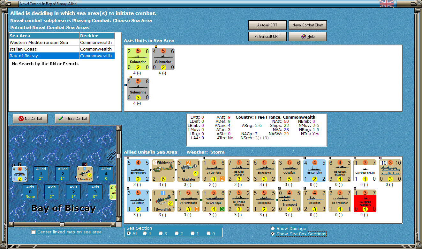This screenshot has width=422, height=249.
Task: Choose BB Lorraine in Allied units list
Action: pyautogui.click(x=315, y=171)
